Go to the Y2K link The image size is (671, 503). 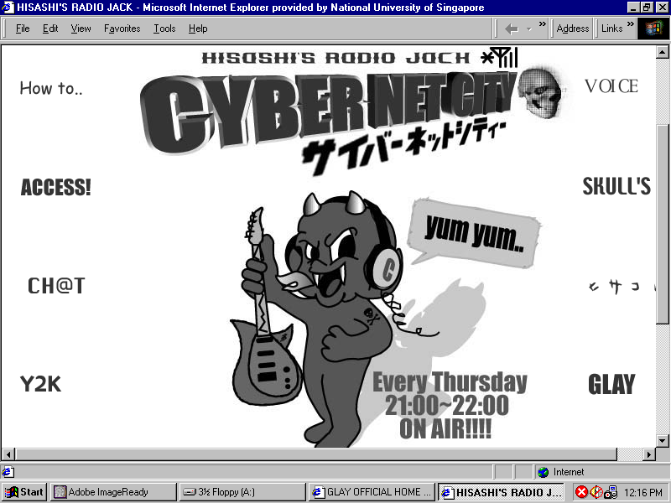[40, 384]
